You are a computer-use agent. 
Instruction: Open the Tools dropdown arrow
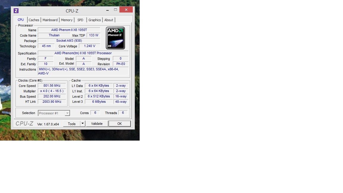click(x=83, y=124)
